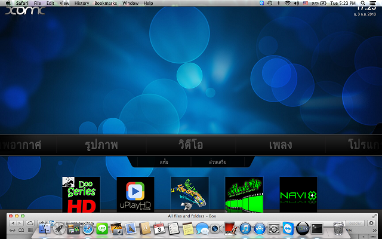
Task: Open the File menu
Action: (x=37, y=3)
